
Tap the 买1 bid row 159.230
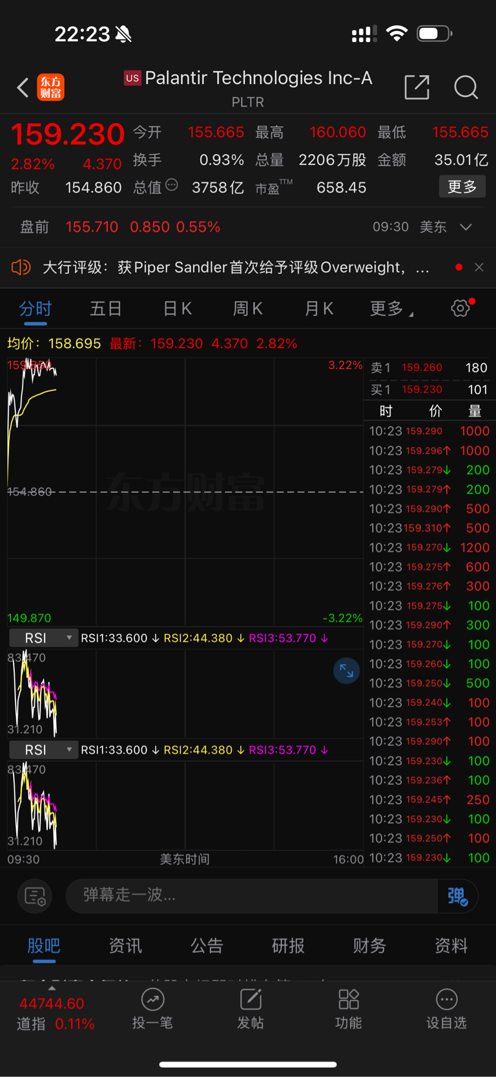tap(429, 389)
